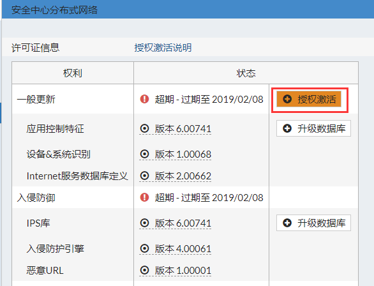Click plus icon in 授权激活 button

[x=287, y=99]
